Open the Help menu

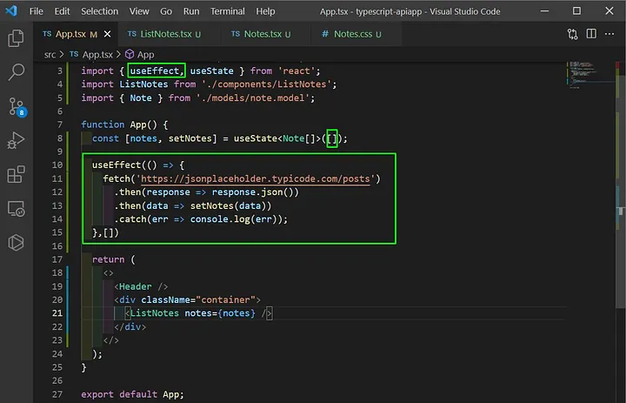click(x=265, y=11)
